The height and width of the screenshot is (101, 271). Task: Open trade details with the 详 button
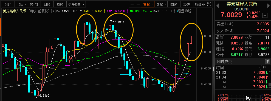coord(267,61)
